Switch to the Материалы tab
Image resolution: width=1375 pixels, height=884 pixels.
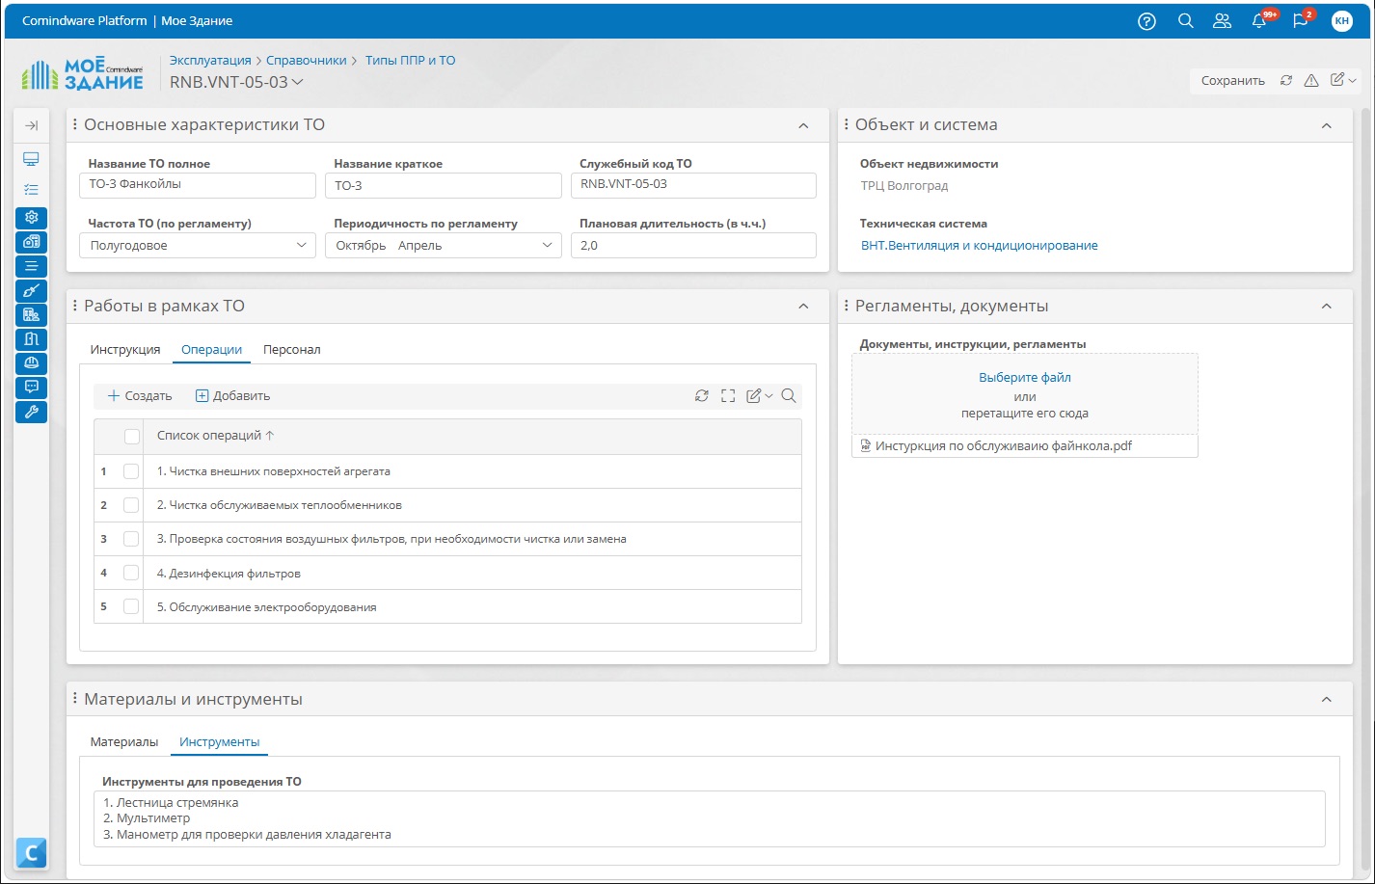(124, 741)
